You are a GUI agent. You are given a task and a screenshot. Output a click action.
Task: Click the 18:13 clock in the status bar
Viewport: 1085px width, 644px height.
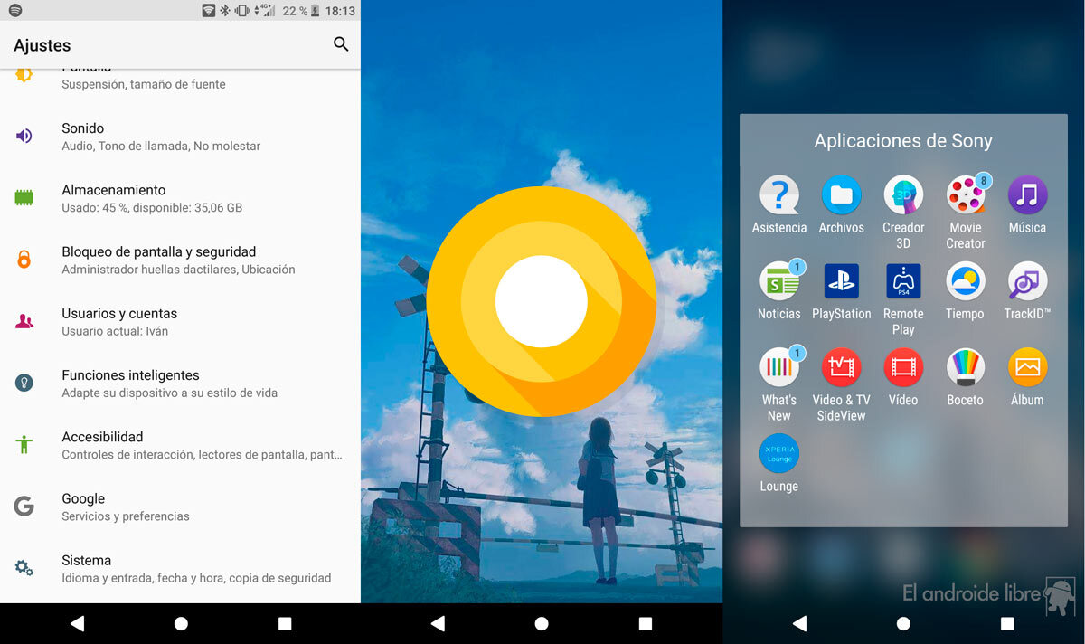pos(340,11)
